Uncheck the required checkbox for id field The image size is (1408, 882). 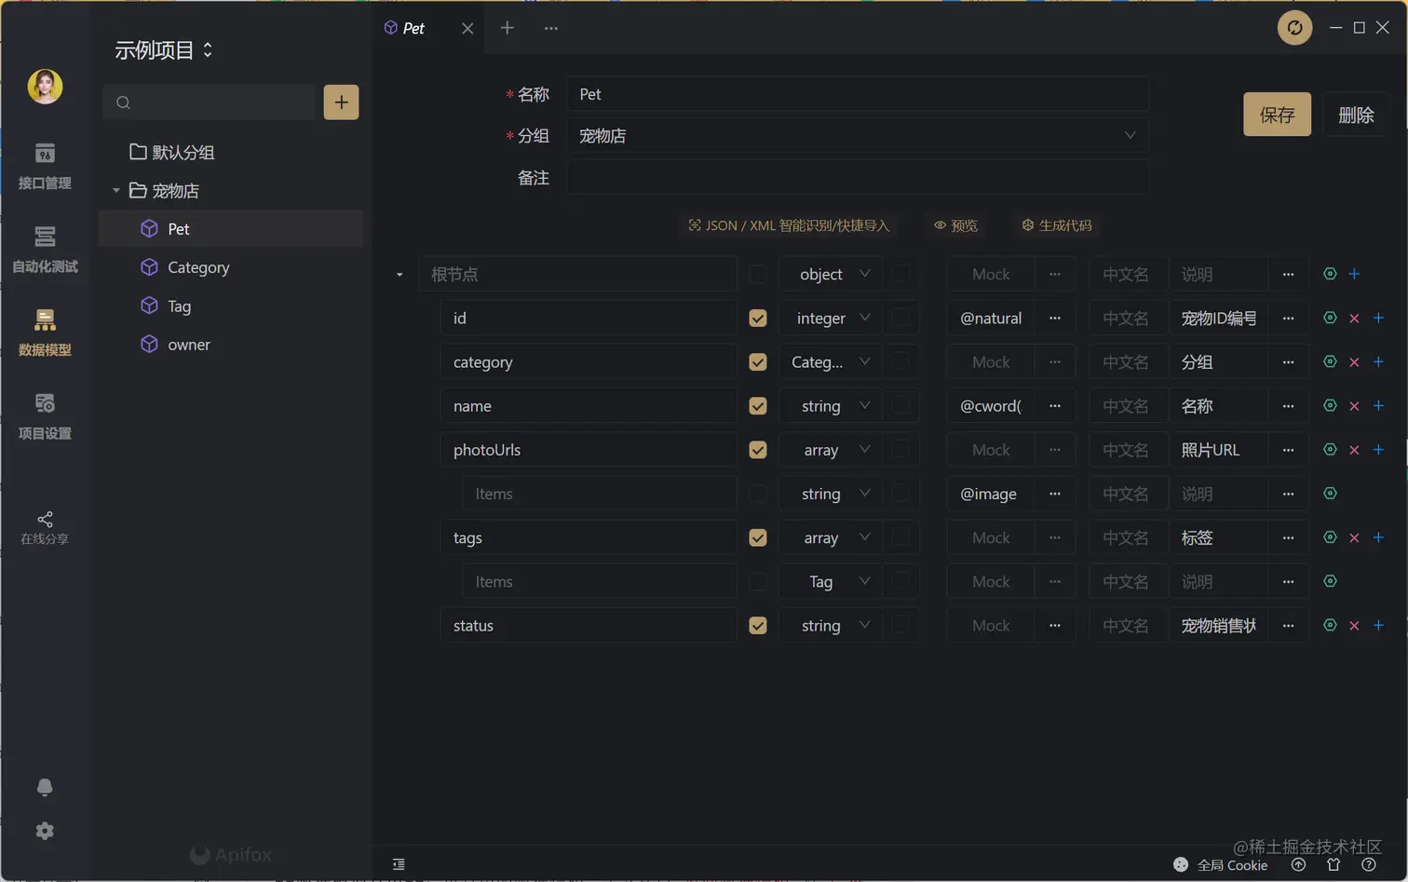point(757,318)
